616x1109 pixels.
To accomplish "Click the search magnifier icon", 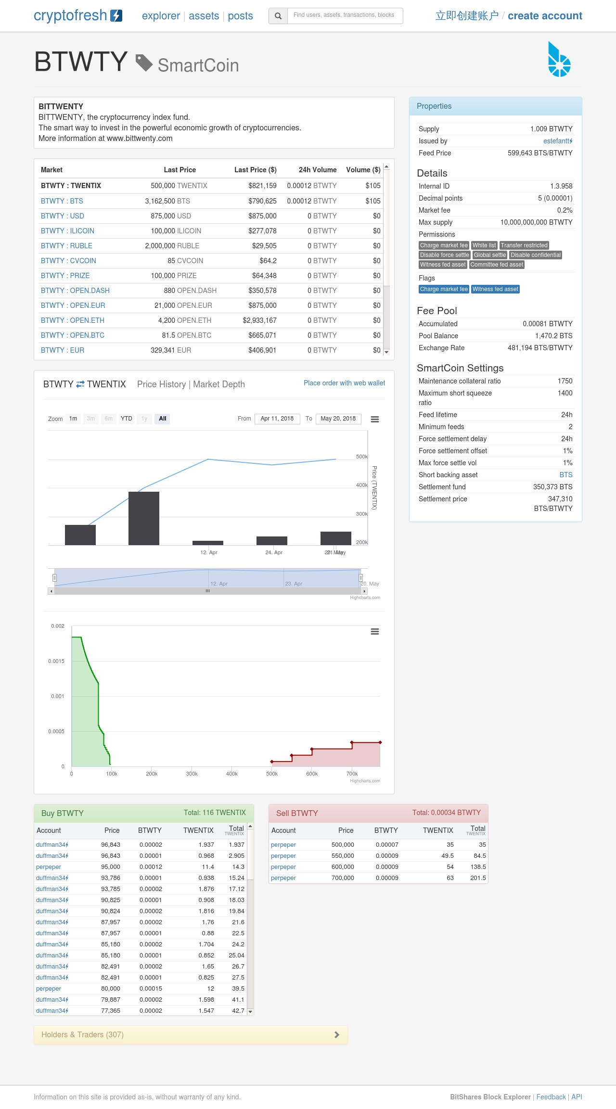I will [278, 16].
